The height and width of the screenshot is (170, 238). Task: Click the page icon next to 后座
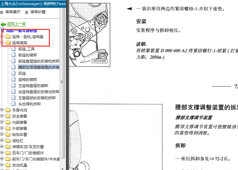click(x=14, y=73)
